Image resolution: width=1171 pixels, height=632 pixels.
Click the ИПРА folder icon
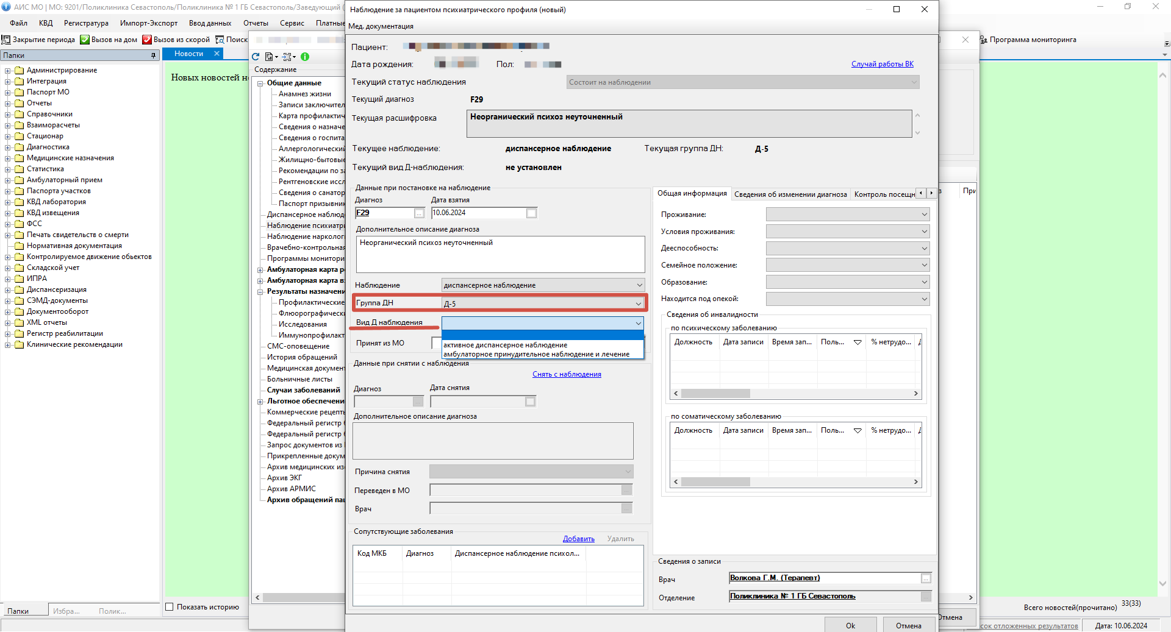pyautogui.click(x=19, y=279)
